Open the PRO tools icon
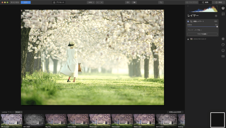The height and width of the screenshot is (128, 226). point(223,56)
